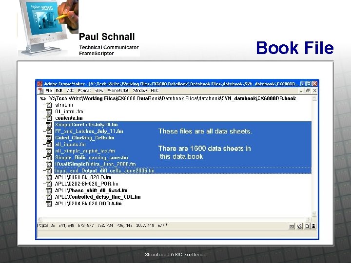Open the Window menu
The height and width of the screenshot is (263, 351).
(x=140, y=91)
